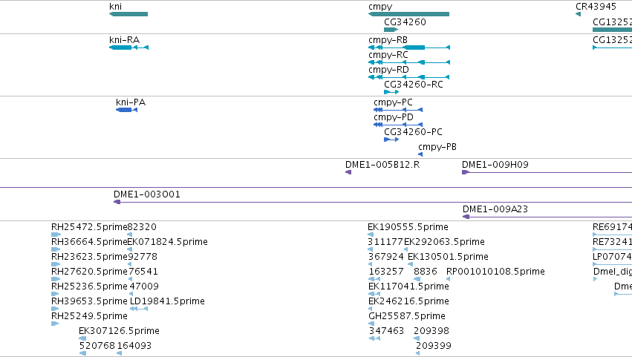The height and width of the screenshot is (357, 632).
Task: Click the LD19841.5prime EST glyph
Action: pos(139,309)
